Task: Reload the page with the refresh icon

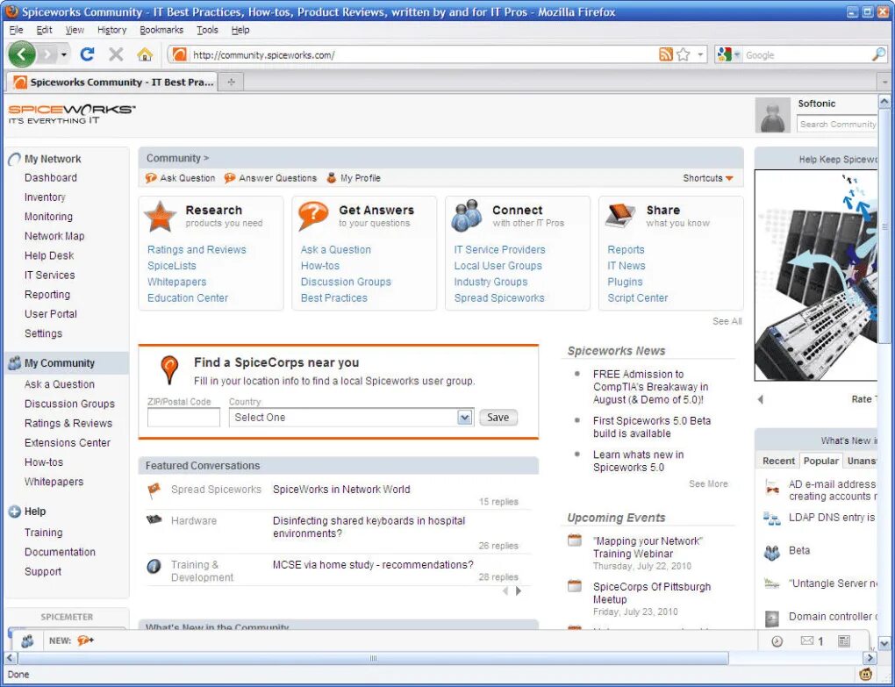Action: pyautogui.click(x=88, y=54)
